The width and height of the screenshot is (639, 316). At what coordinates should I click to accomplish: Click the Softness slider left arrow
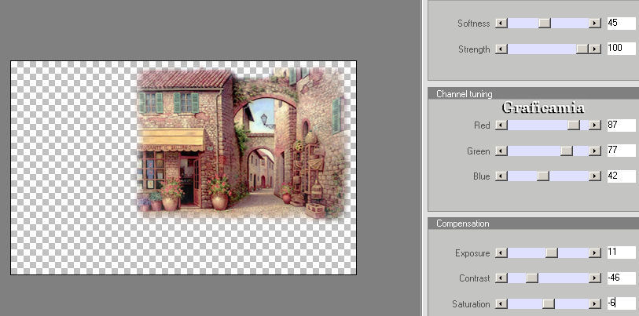tap(501, 24)
